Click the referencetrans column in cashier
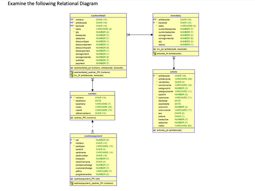255x191 pixels. tap(83, 113)
